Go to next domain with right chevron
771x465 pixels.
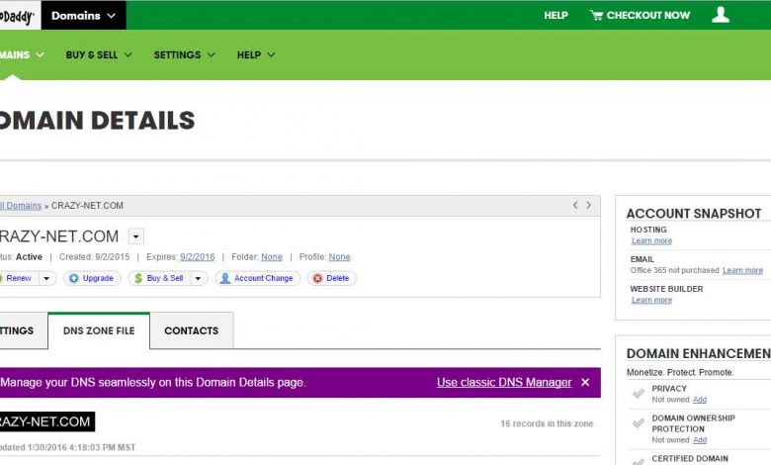[x=588, y=205]
